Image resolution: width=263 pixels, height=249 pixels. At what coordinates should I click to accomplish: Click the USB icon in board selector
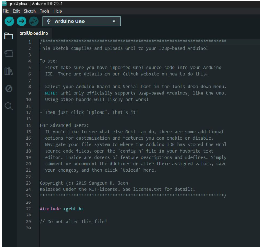click(49, 21)
